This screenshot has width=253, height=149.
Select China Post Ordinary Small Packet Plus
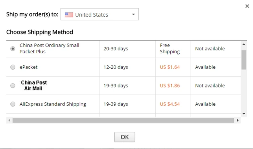pyautogui.click(x=13, y=49)
